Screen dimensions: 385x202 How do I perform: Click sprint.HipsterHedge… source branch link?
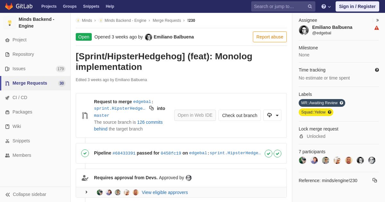[x=119, y=108]
